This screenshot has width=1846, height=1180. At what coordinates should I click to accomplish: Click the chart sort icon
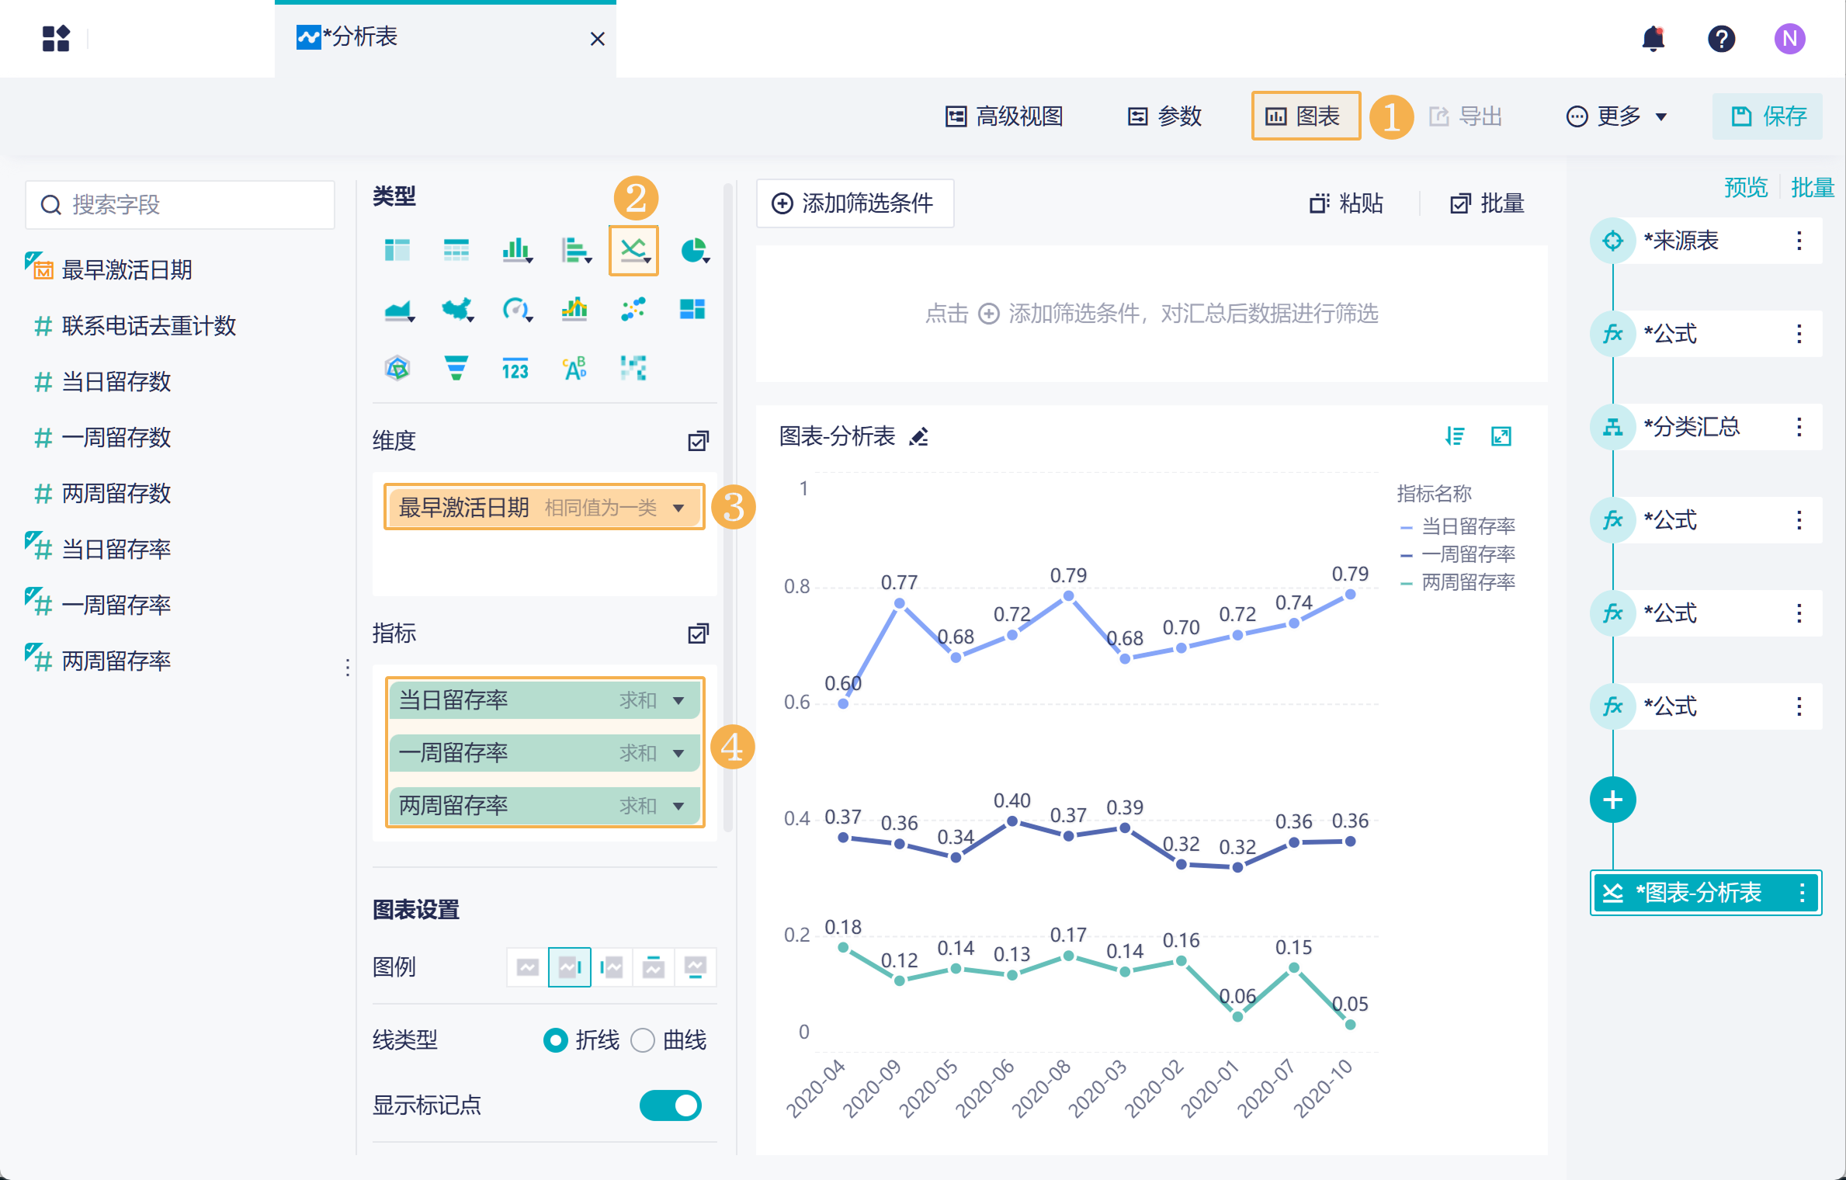1455,436
